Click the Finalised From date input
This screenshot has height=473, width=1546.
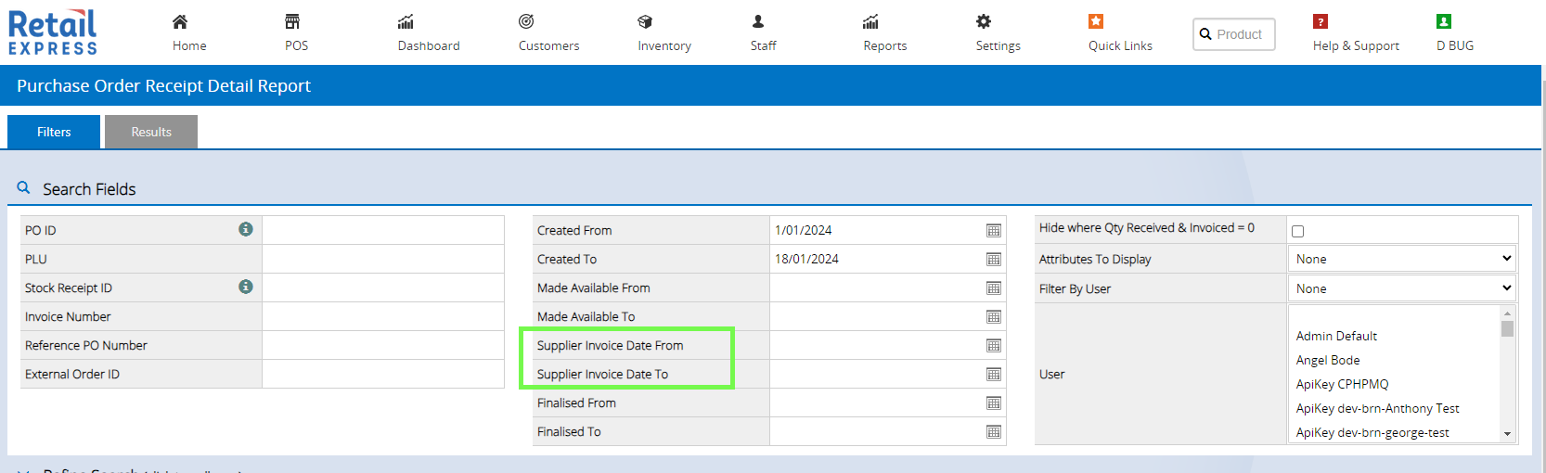point(876,403)
